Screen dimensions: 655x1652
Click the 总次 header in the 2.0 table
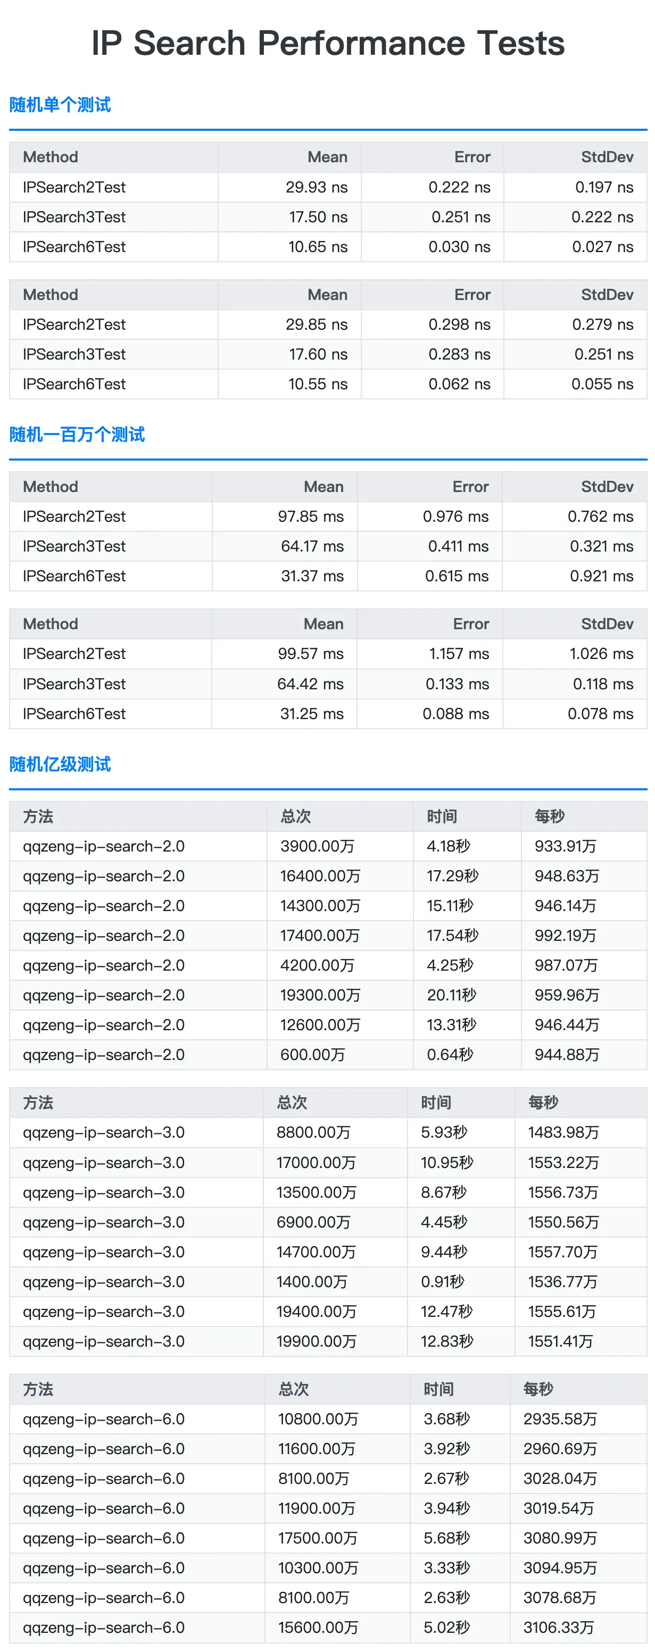pos(340,816)
